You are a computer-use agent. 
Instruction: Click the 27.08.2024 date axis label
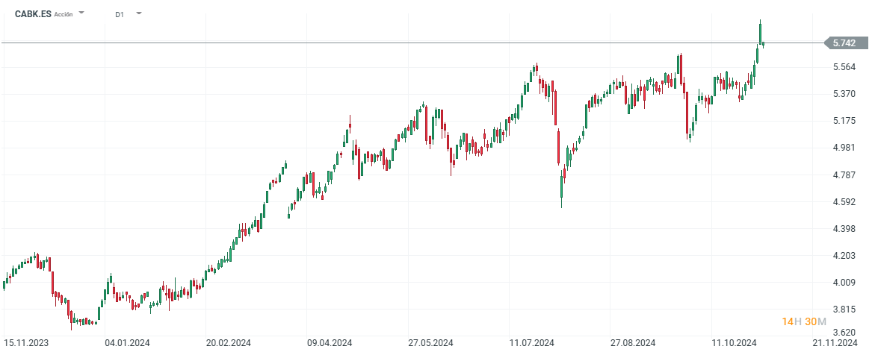click(632, 343)
